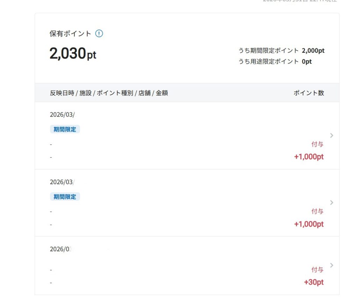Click the date of the +30pt entry
Viewport: 358px width, 299px height.
61,249
